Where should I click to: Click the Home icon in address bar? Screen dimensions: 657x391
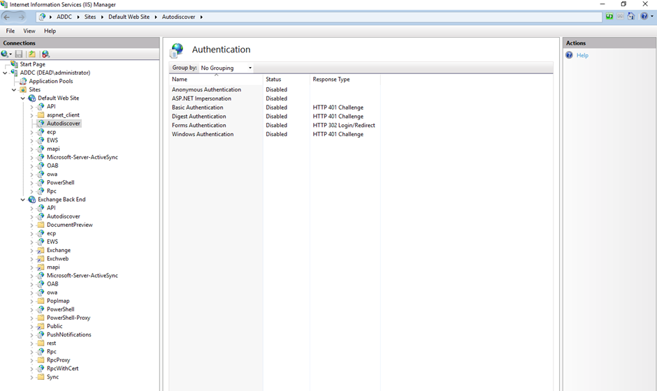630,17
